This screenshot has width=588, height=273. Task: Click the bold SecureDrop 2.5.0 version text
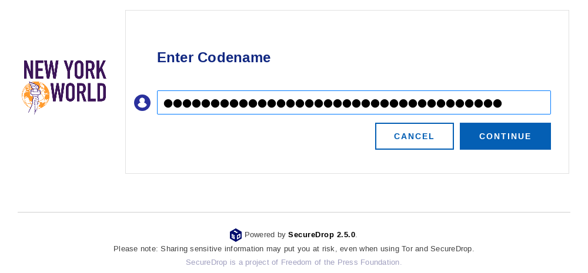pyautogui.click(x=322, y=235)
